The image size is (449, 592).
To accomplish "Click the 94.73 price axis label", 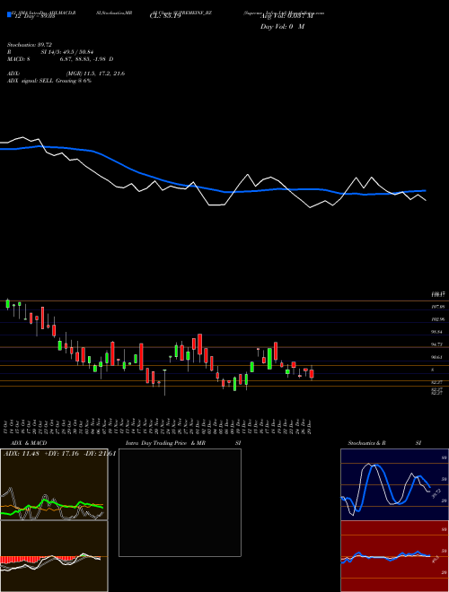I will click(x=437, y=344).
